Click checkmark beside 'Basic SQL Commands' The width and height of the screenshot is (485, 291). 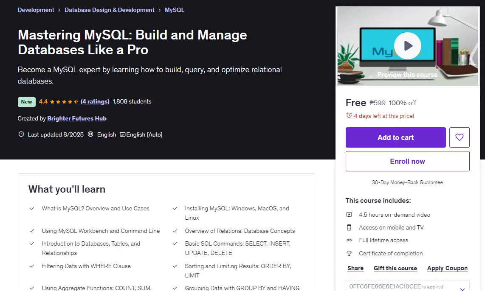click(175, 244)
